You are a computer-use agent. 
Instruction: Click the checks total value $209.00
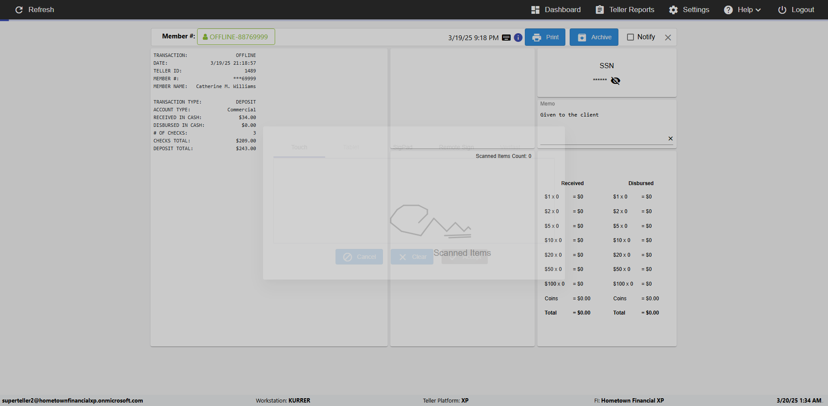[x=246, y=141]
